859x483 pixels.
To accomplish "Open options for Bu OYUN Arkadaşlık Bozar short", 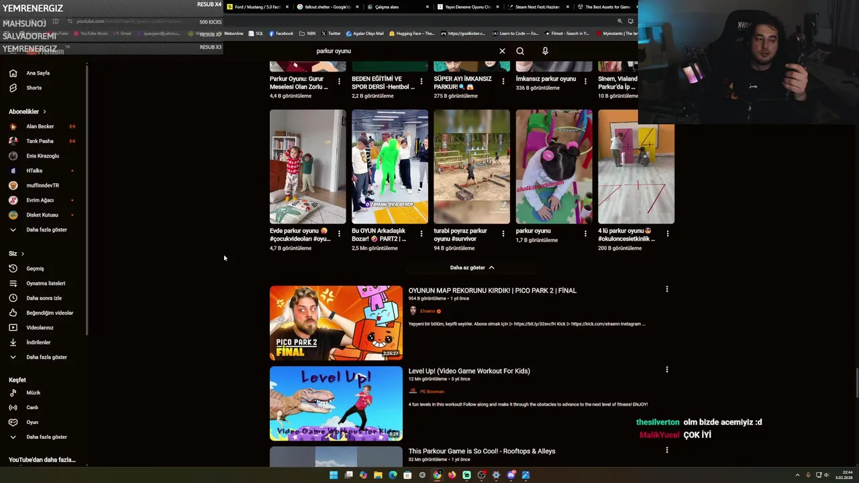I will point(421,233).
